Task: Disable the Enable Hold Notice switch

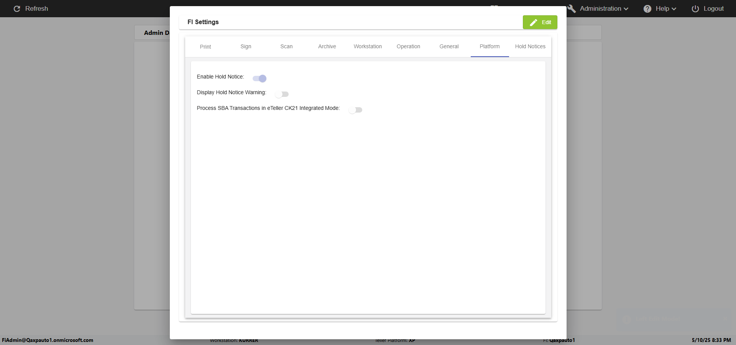Action: click(x=260, y=78)
